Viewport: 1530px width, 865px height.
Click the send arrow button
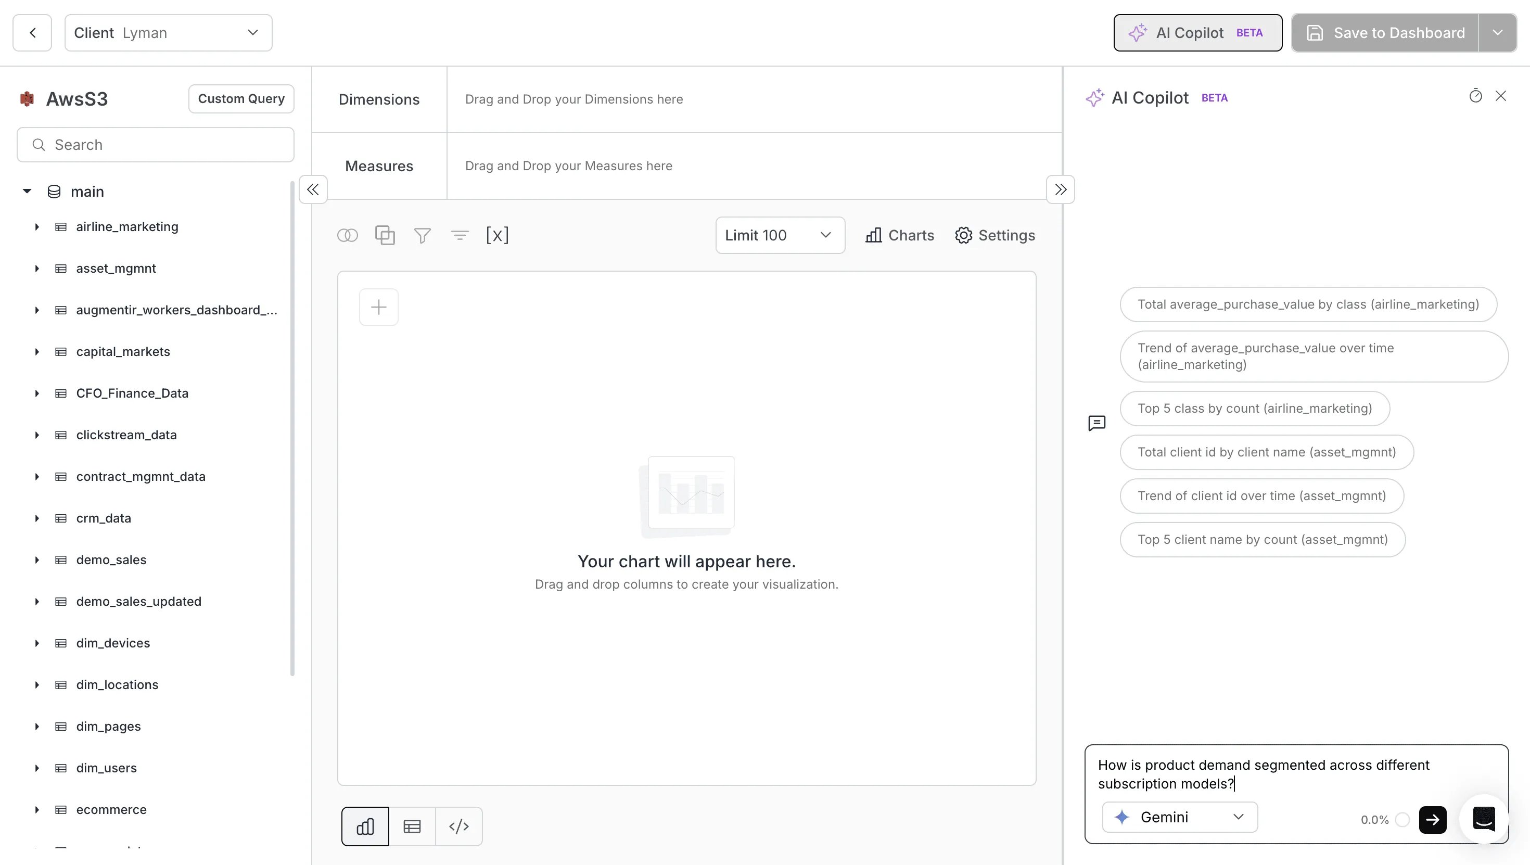pyautogui.click(x=1433, y=820)
